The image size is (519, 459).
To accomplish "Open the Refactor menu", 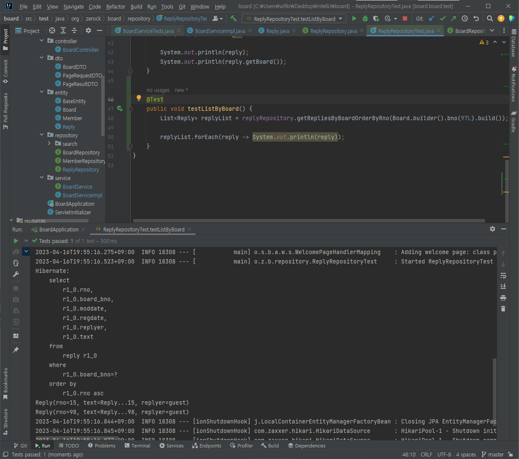I will click(x=116, y=6).
